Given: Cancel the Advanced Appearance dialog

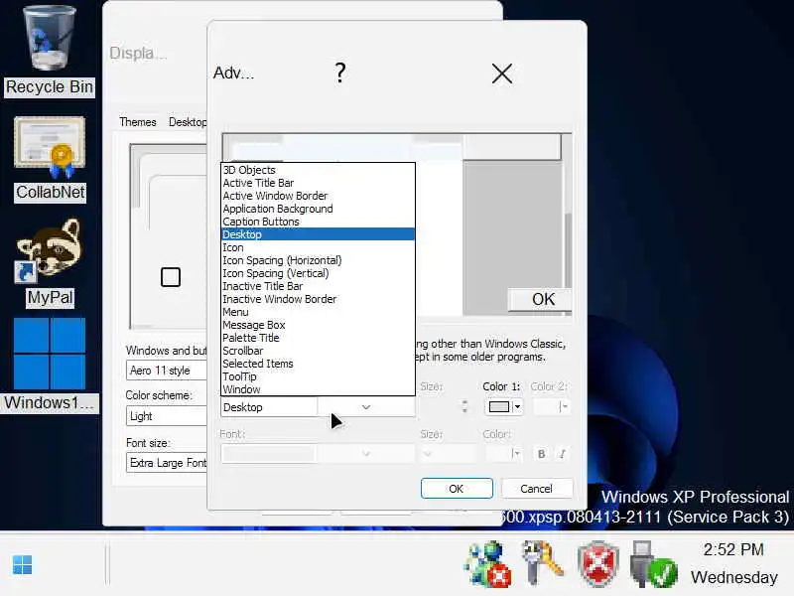Looking at the screenshot, I should click(x=537, y=489).
